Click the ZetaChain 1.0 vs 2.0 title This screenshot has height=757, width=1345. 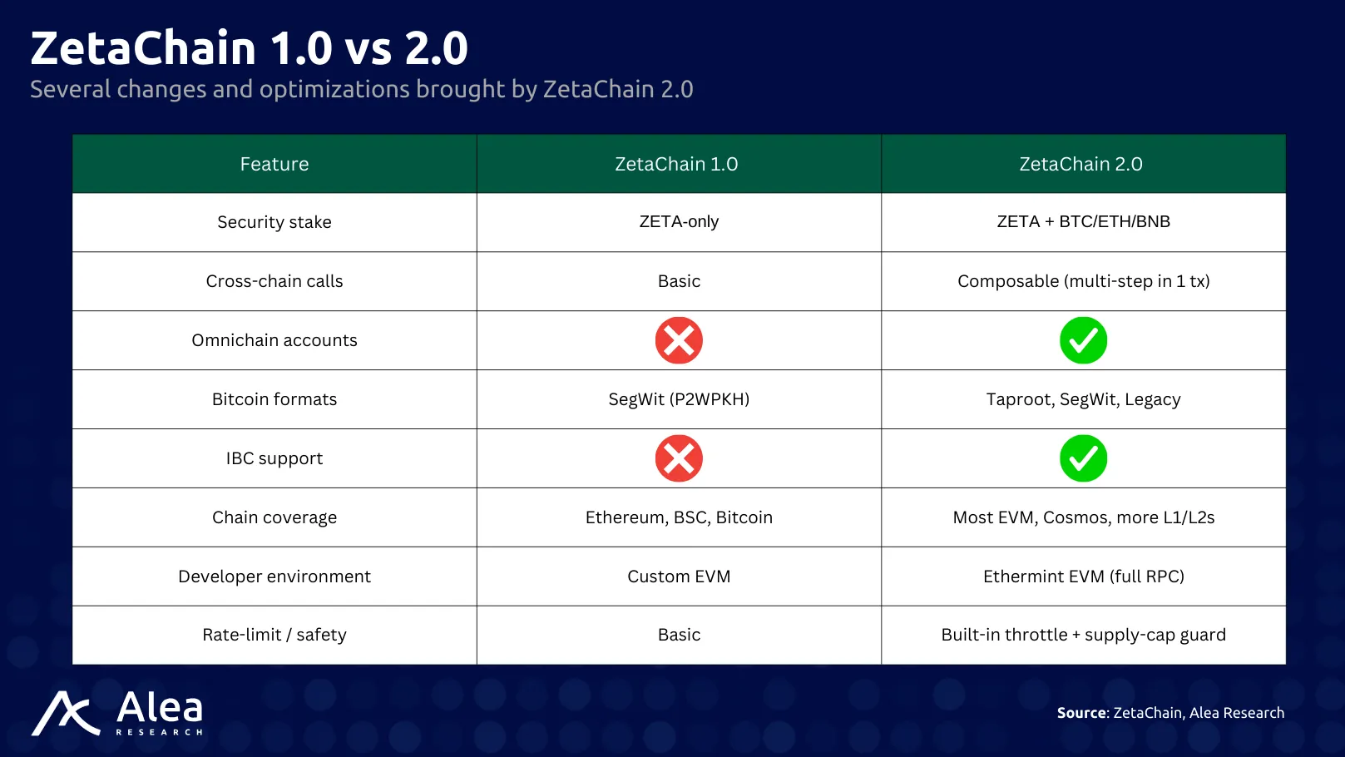250,48
